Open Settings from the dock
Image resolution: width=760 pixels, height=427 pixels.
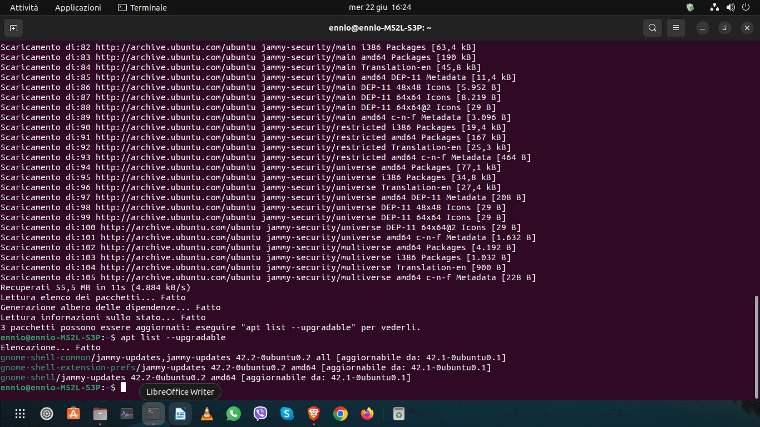47,414
